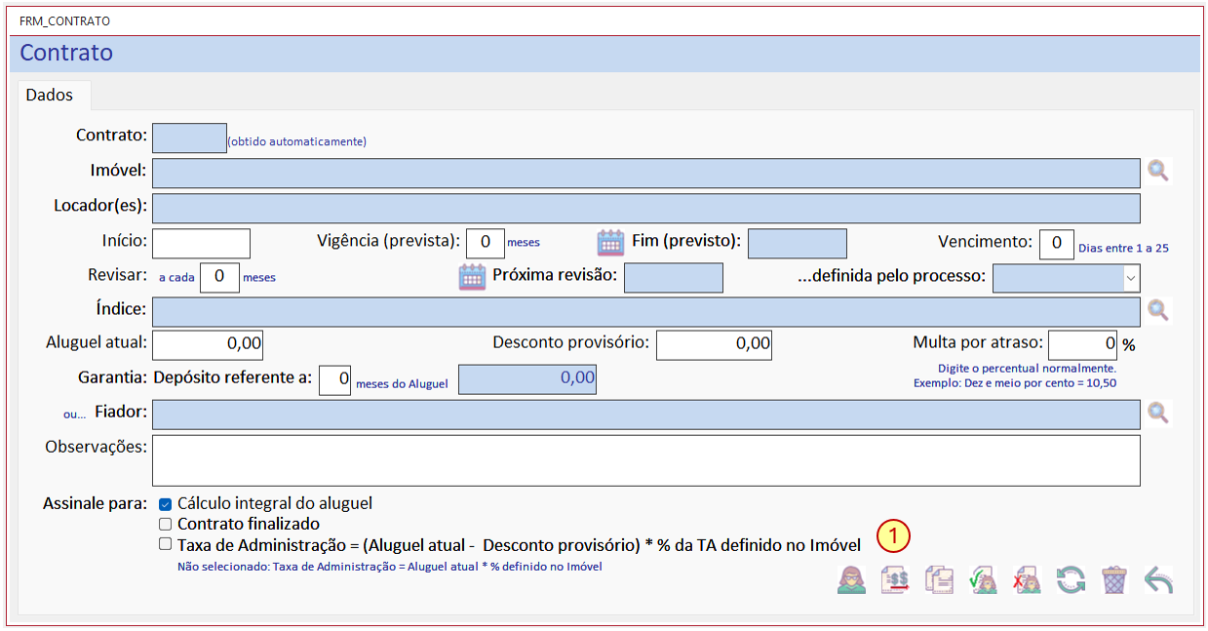This screenshot has width=1208, height=631.
Task: Click the circular refresh arrows icon
Action: point(1070,580)
